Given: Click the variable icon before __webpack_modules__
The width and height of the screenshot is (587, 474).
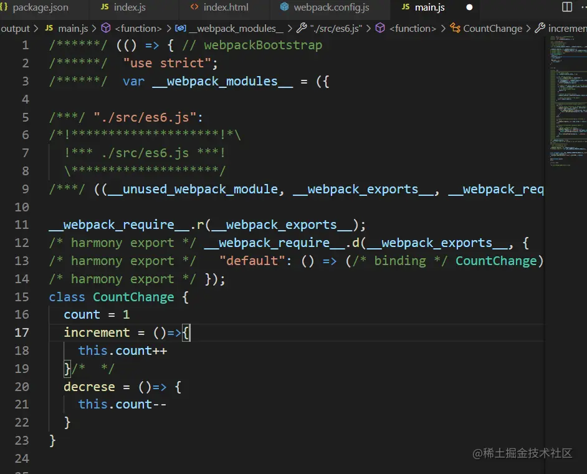Looking at the screenshot, I should [x=181, y=28].
